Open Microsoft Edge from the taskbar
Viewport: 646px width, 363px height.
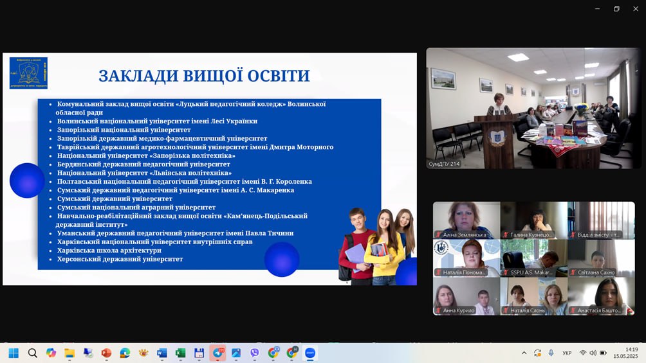[125, 353]
